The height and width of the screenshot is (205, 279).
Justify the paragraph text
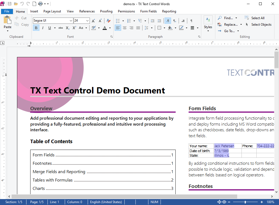(138, 28)
